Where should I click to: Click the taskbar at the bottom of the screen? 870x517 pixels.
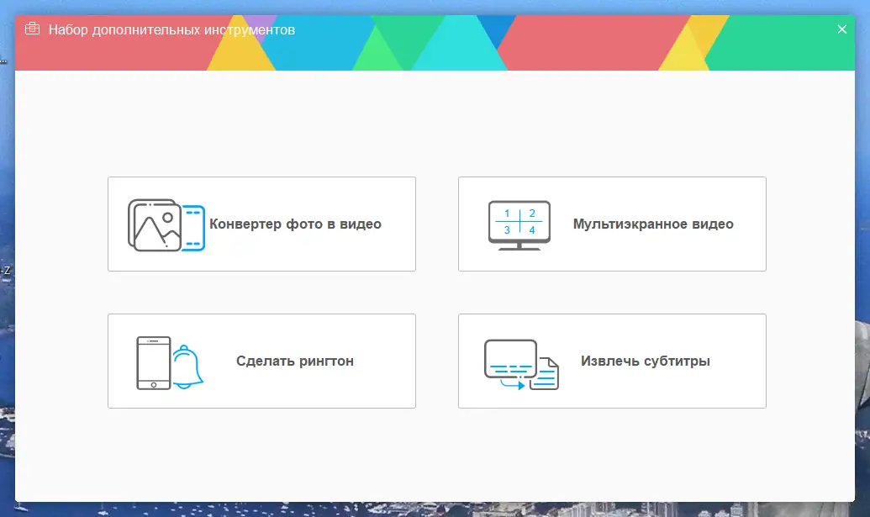click(x=435, y=511)
